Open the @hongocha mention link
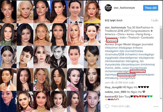Viewport: 163px width, 112px height. click(x=137, y=71)
